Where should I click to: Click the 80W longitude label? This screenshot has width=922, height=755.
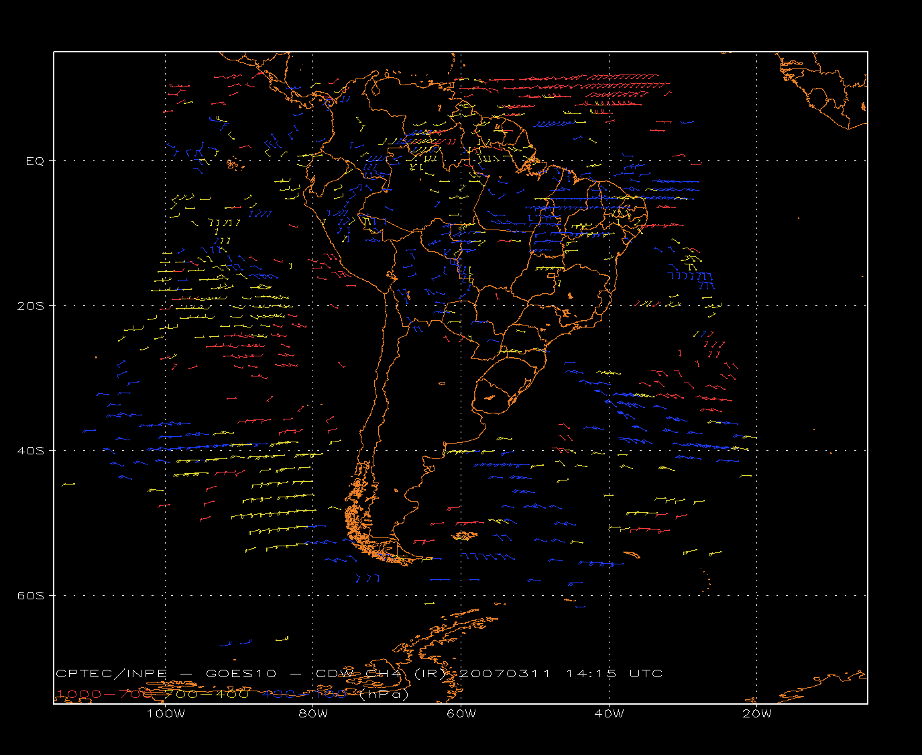(313, 713)
